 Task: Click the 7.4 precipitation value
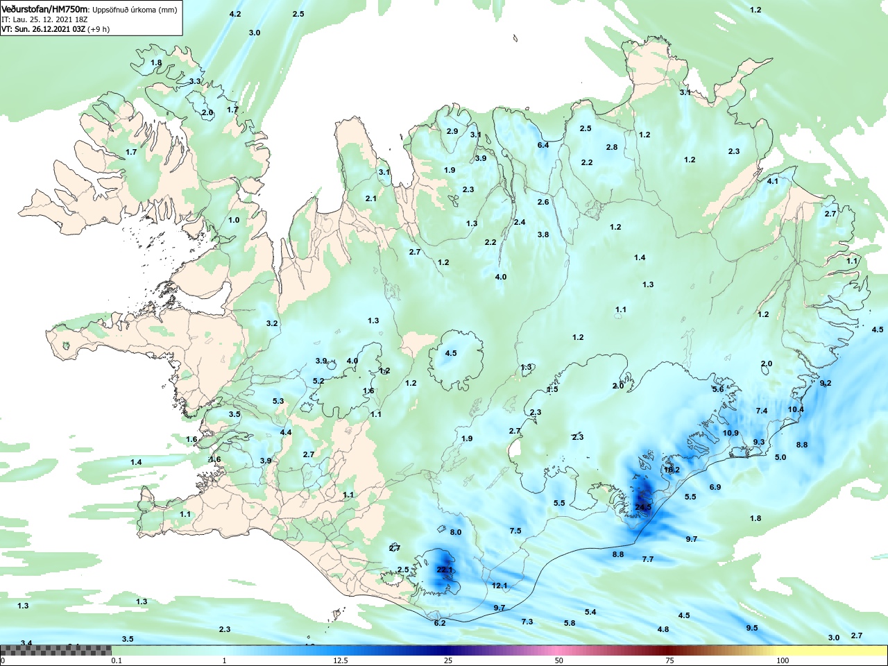762,411
